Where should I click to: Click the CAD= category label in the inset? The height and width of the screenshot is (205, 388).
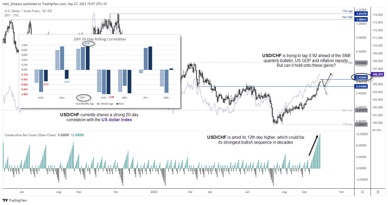(62, 98)
